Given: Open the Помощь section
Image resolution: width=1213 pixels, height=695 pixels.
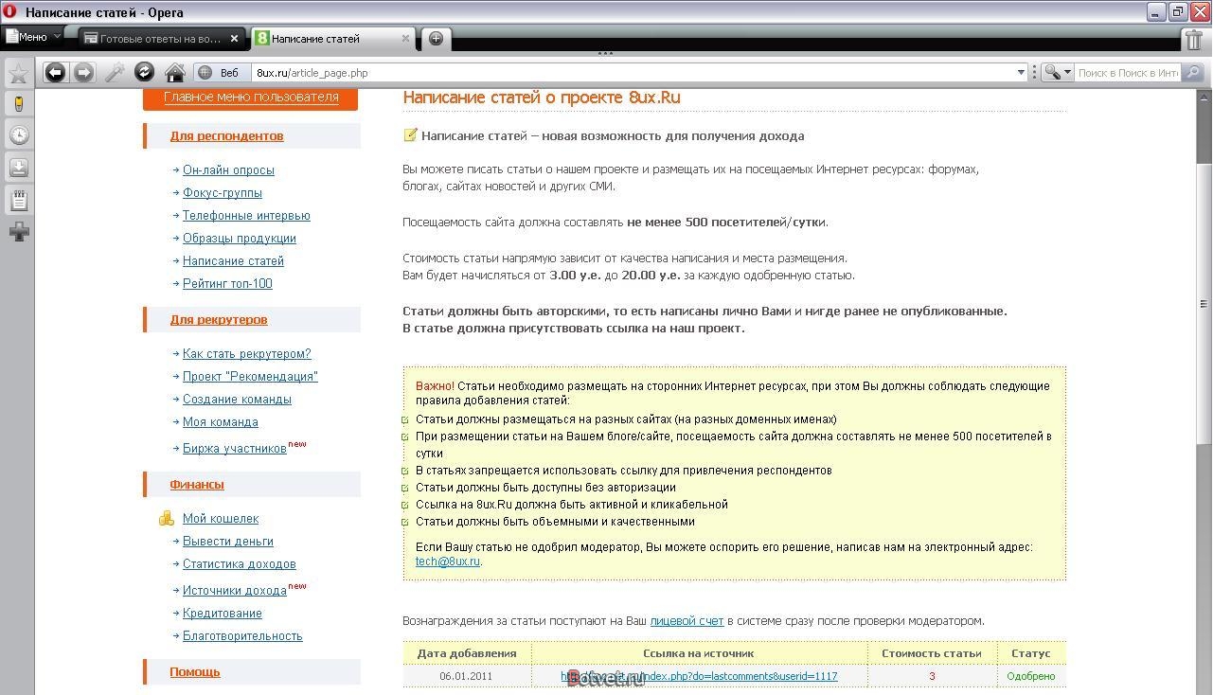Looking at the screenshot, I should tap(195, 671).
